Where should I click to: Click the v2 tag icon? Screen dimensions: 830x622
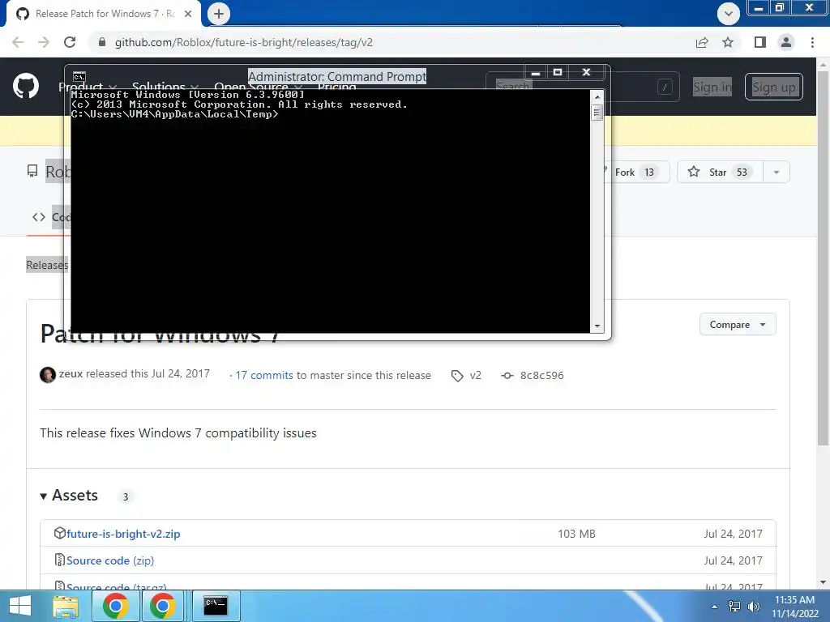pos(457,376)
